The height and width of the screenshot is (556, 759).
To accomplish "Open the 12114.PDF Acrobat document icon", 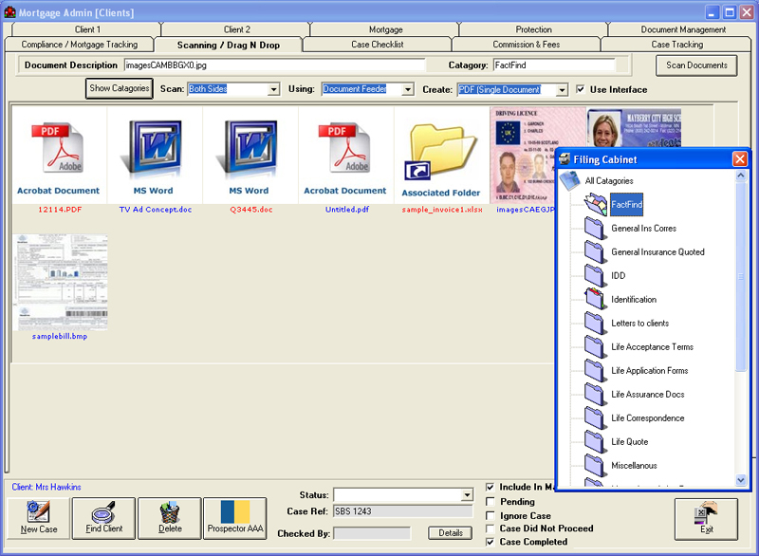I will coord(58,150).
